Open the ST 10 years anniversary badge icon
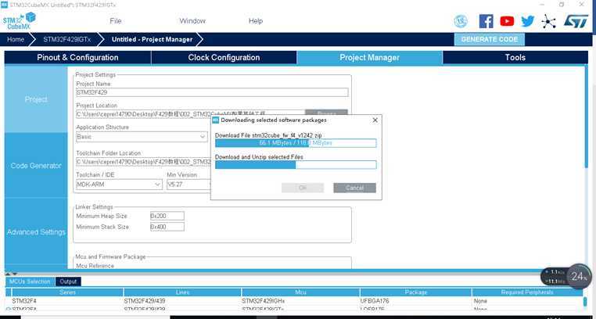This screenshot has height=319, width=596. coord(461,21)
